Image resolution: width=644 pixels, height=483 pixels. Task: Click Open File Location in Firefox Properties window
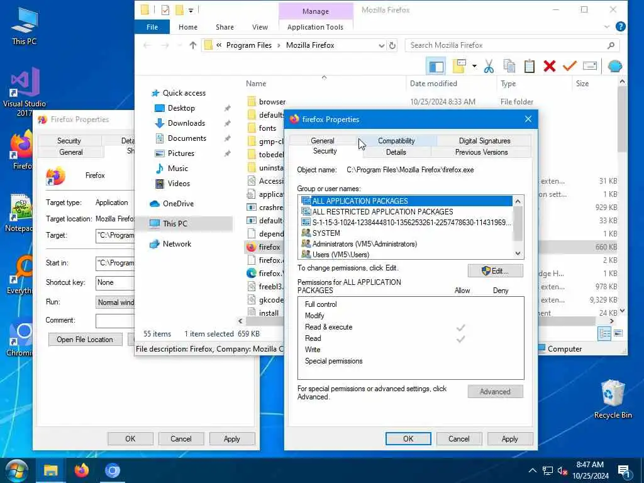[85, 339]
